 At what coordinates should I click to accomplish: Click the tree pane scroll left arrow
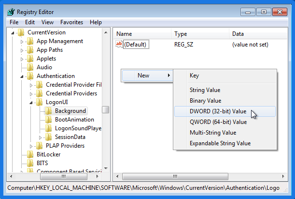pyautogui.click(x=11, y=177)
